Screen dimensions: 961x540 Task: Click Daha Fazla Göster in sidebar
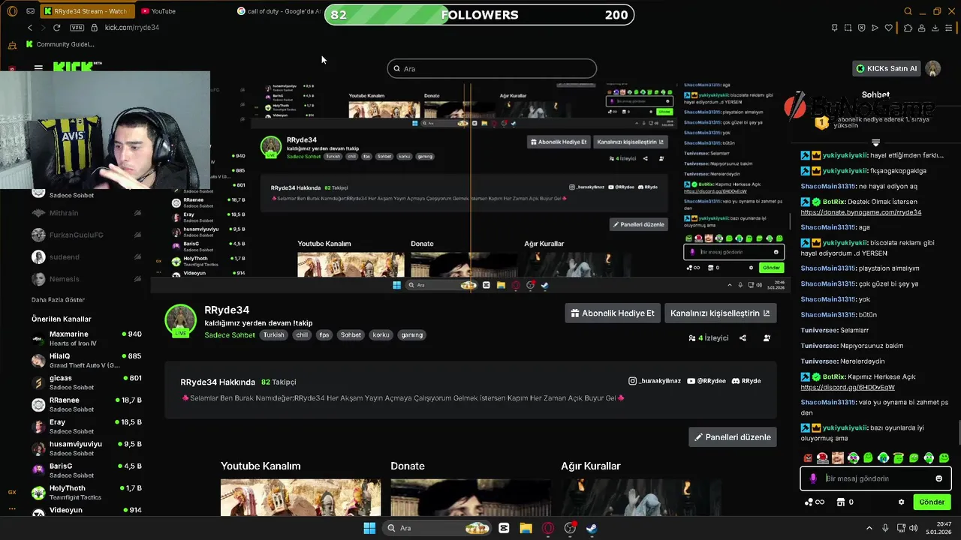(x=58, y=300)
